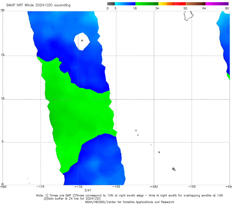Click the '64' label under the color bar
The width and height of the screenshot is (232, 204).
[204, 8]
